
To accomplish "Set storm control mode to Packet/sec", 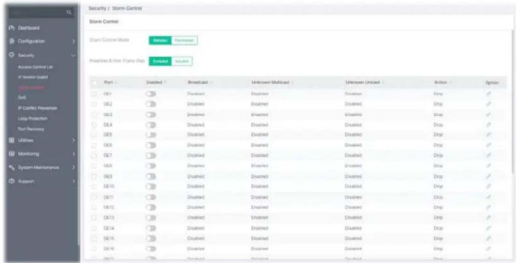I will [184, 41].
